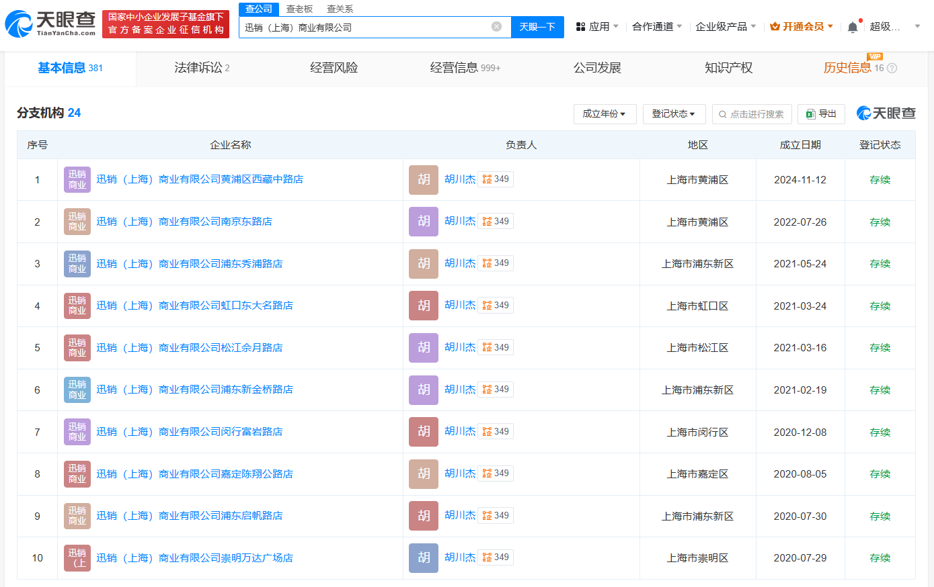Click the 点击进行搜索 branch search field
Image resolution: width=934 pixels, height=587 pixels.
point(752,114)
